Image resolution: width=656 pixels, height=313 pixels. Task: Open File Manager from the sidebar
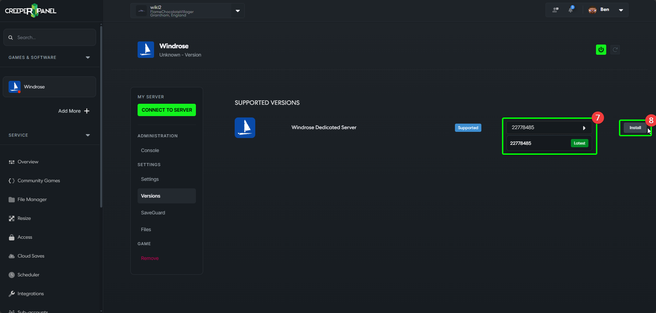point(11,199)
